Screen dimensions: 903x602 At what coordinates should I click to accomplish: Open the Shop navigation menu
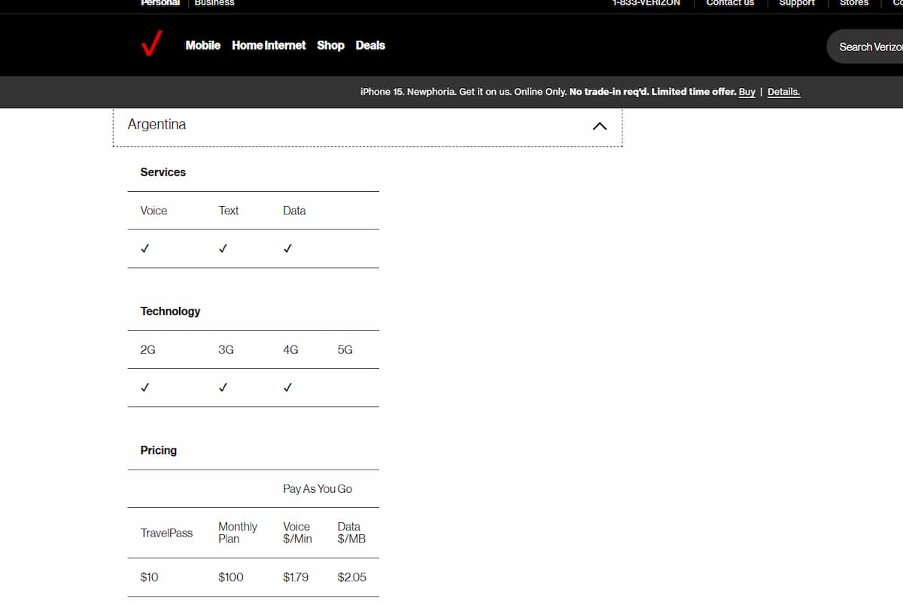coord(330,45)
